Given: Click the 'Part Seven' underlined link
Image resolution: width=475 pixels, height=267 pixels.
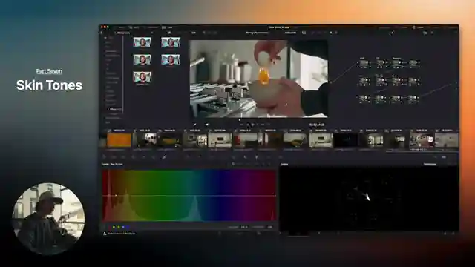Looking at the screenshot, I should 49,71.
